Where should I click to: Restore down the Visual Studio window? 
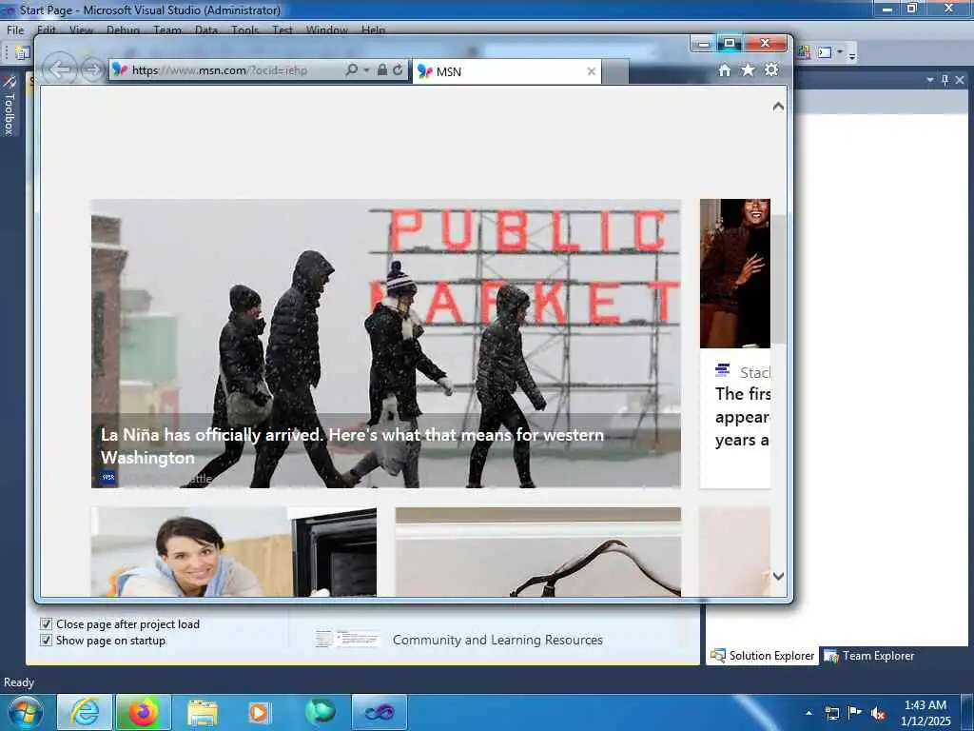[x=912, y=8]
